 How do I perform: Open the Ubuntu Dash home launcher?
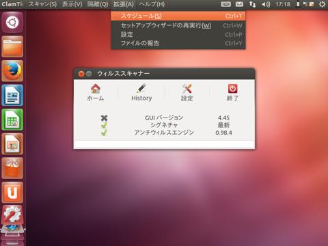coord(12,23)
